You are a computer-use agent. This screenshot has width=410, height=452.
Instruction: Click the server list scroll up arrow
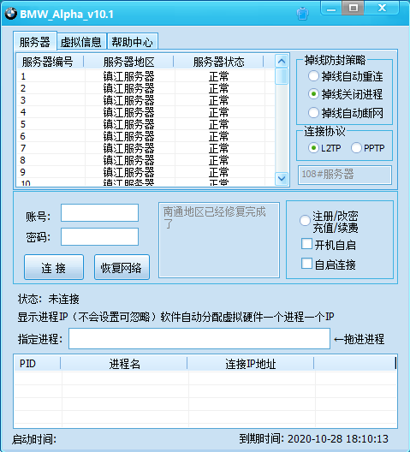pos(282,61)
